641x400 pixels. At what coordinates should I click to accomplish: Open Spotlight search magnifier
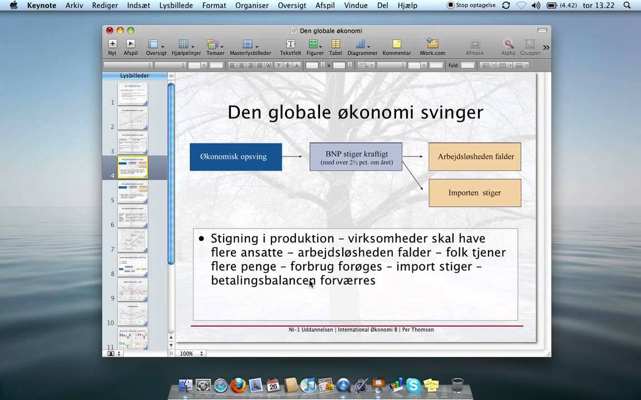pyautogui.click(x=627, y=6)
